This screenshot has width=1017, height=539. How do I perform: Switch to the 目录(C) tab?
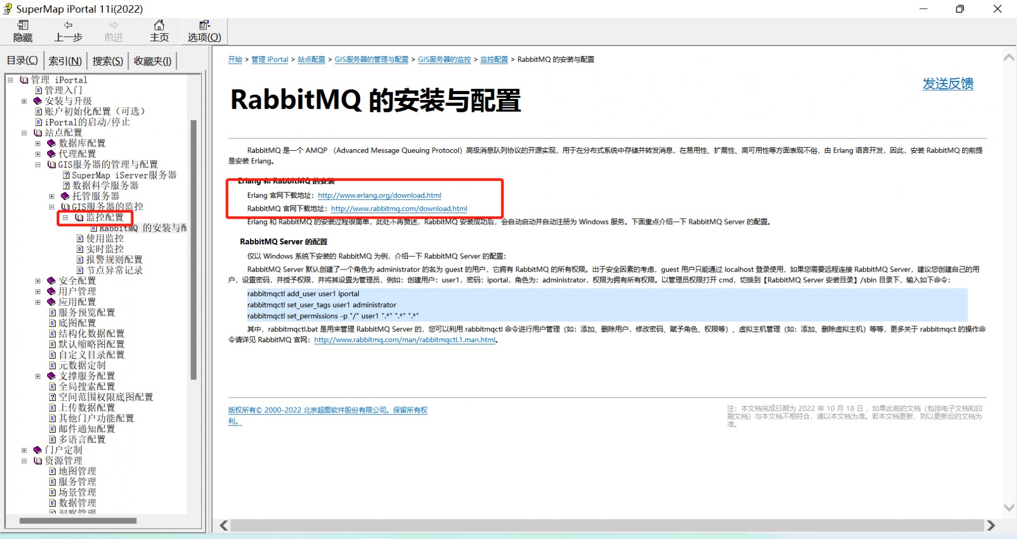22,60
